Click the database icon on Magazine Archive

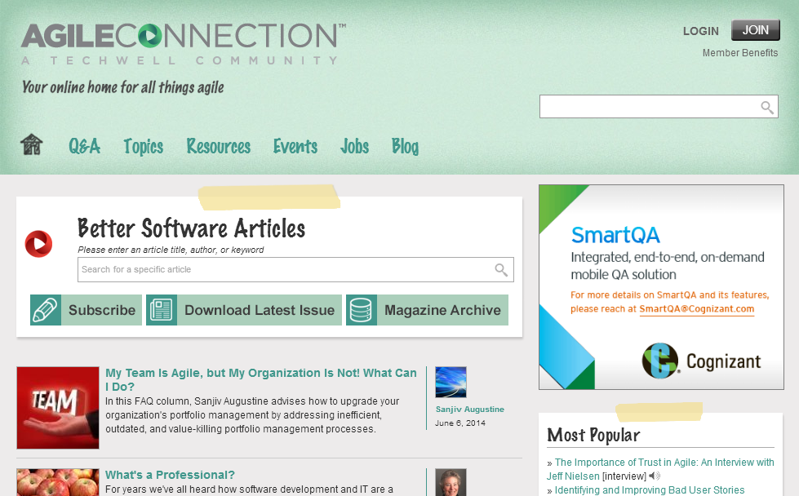click(x=362, y=310)
